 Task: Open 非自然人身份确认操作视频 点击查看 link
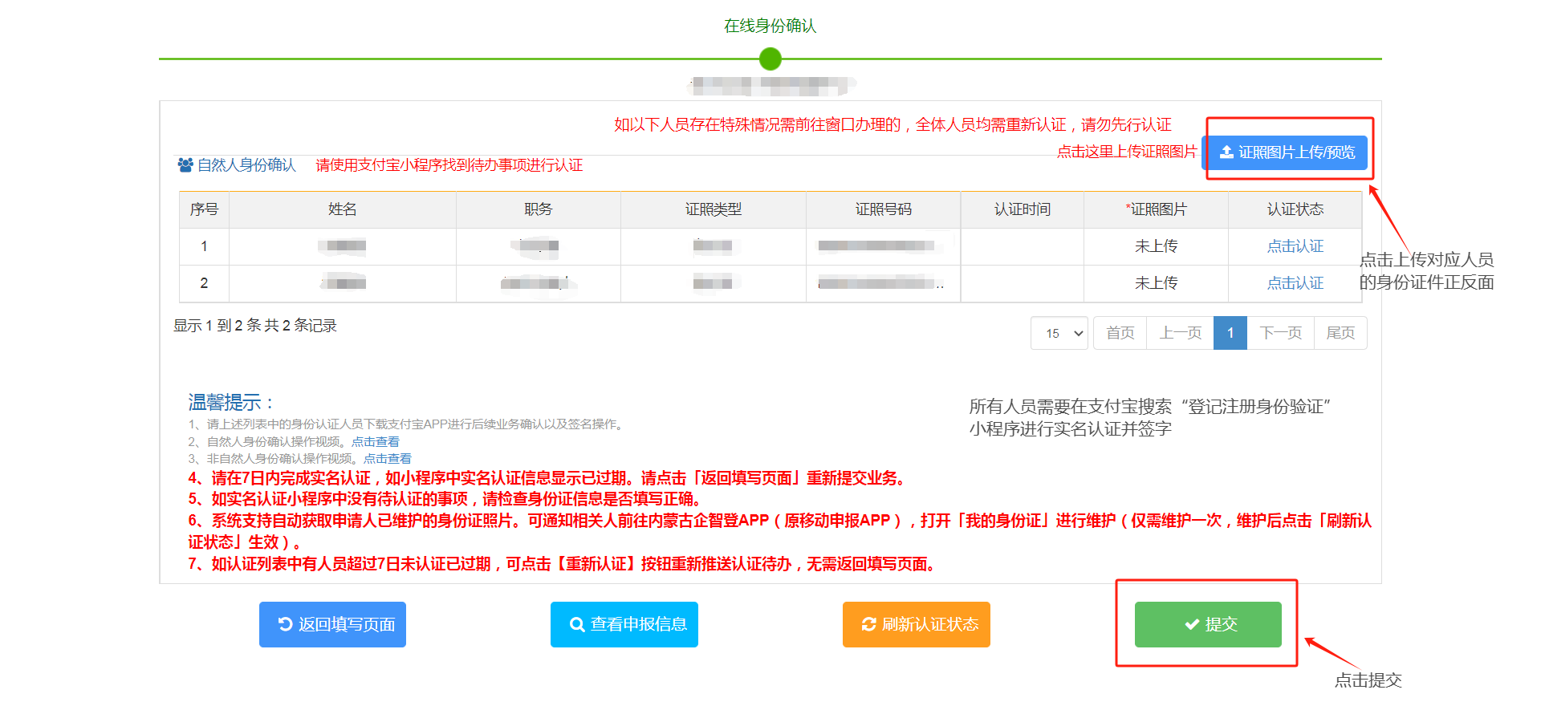click(387, 459)
